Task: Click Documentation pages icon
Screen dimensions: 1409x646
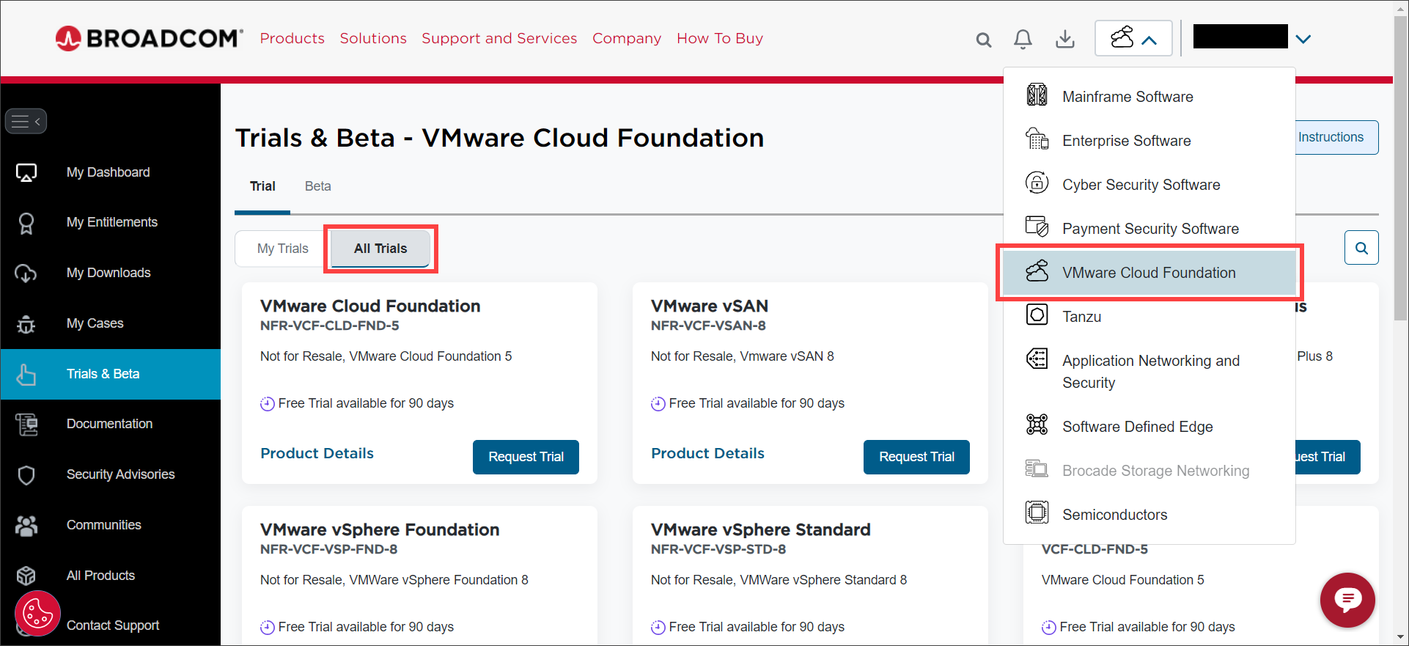Action: pos(26,425)
